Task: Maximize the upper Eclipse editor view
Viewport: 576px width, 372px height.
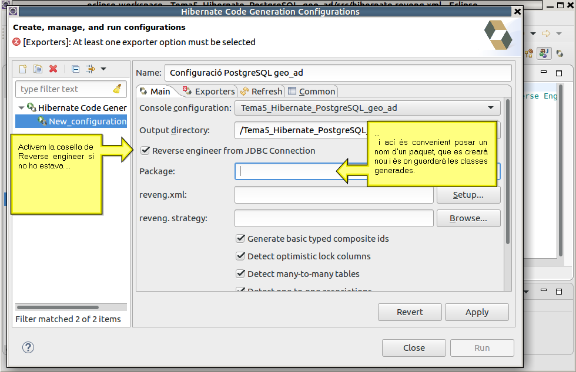Action: coord(559,73)
